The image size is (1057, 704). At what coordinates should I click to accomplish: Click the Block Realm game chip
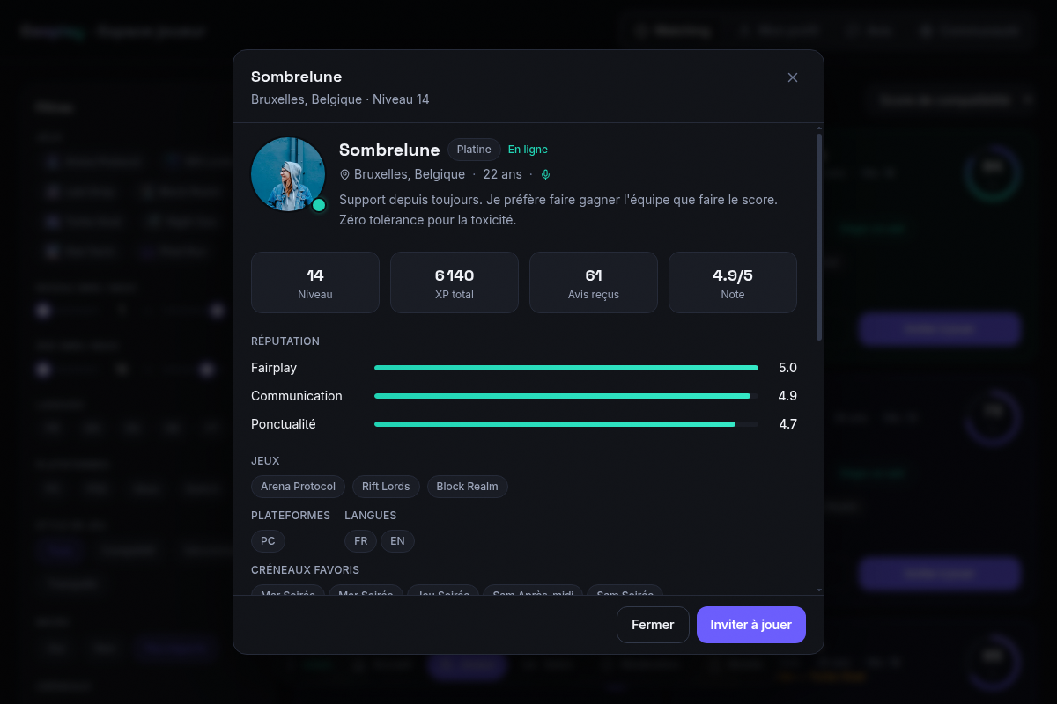[467, 487]
